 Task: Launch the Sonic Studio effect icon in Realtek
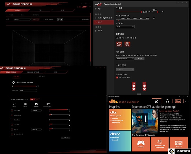[119, 44]
